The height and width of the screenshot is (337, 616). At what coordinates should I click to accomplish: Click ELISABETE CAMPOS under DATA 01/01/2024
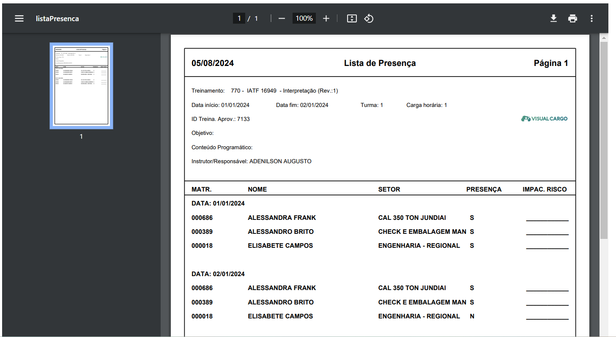click(280, 246)
